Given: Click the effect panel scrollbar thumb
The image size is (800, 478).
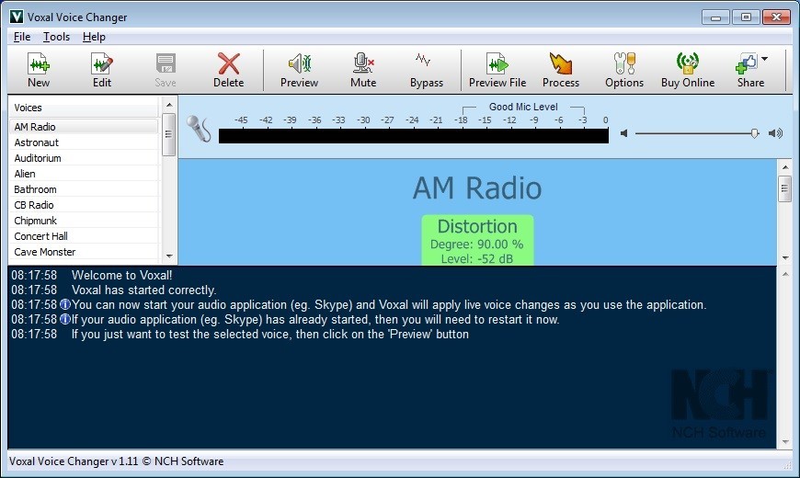Looking at the screenshot, I should pyautogui.click(x=784, y=188).
